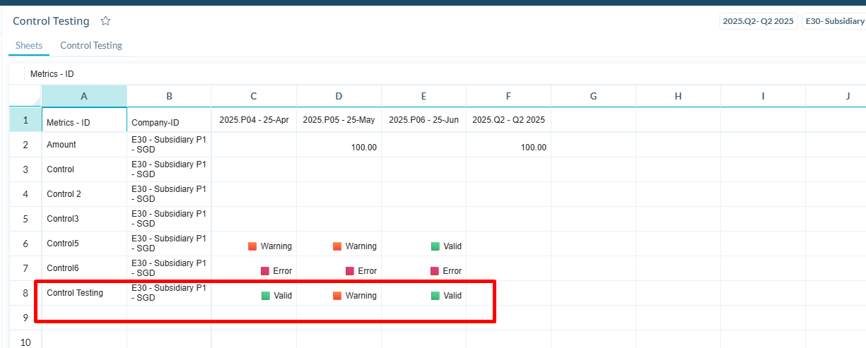This screenshot has height=348, width=866.
Task: Select column A header
Action: (x=84, y=96)
